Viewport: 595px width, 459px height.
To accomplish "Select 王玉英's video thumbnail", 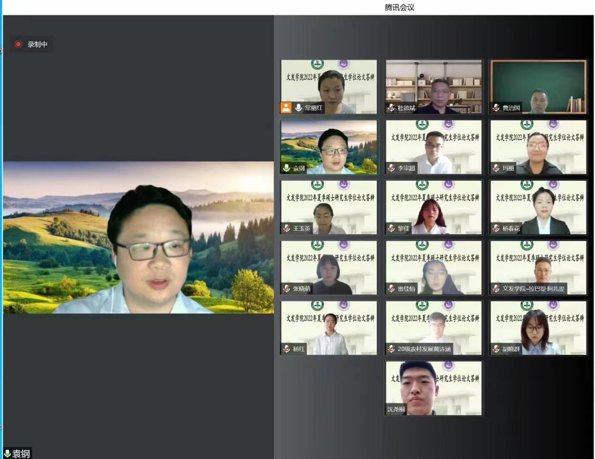I will pyautogui.click(x=329, y=207).
